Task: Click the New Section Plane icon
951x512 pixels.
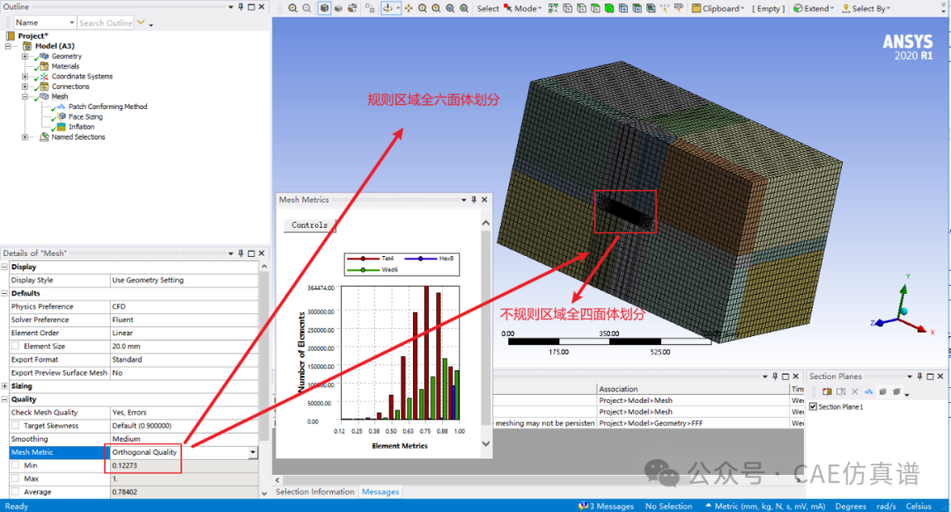Action: tap(827, 391)
